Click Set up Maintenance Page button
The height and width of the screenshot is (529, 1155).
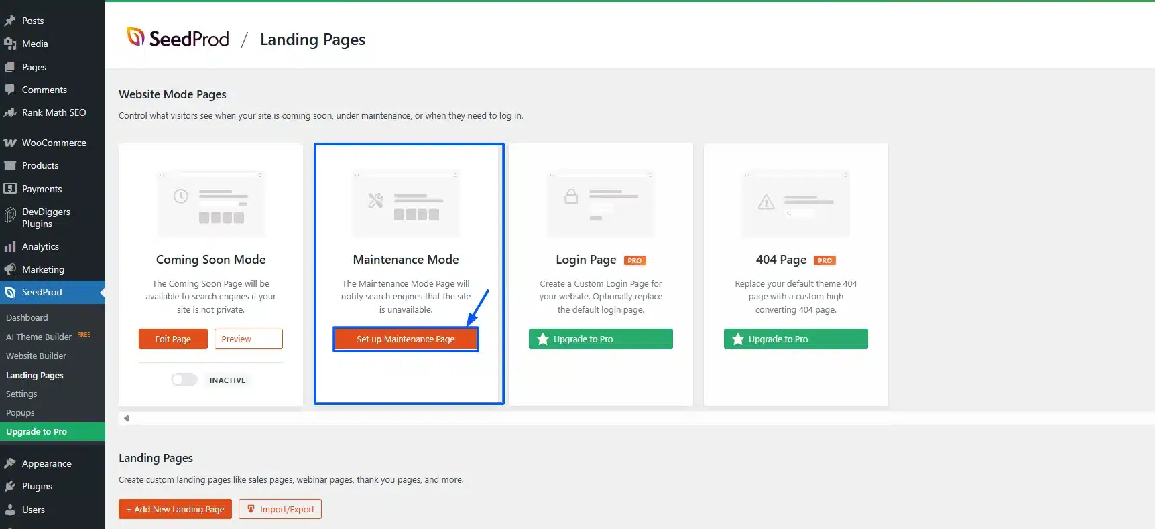click(x=406, y=339)
